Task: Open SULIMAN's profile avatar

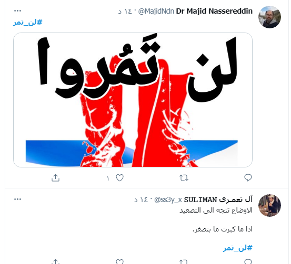Action: [269, 205]
